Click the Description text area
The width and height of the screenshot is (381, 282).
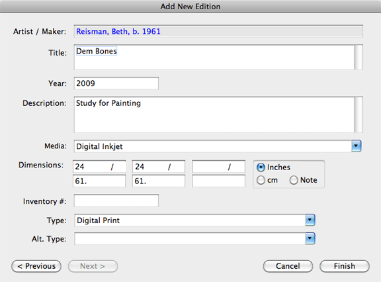tap(214, 115)
